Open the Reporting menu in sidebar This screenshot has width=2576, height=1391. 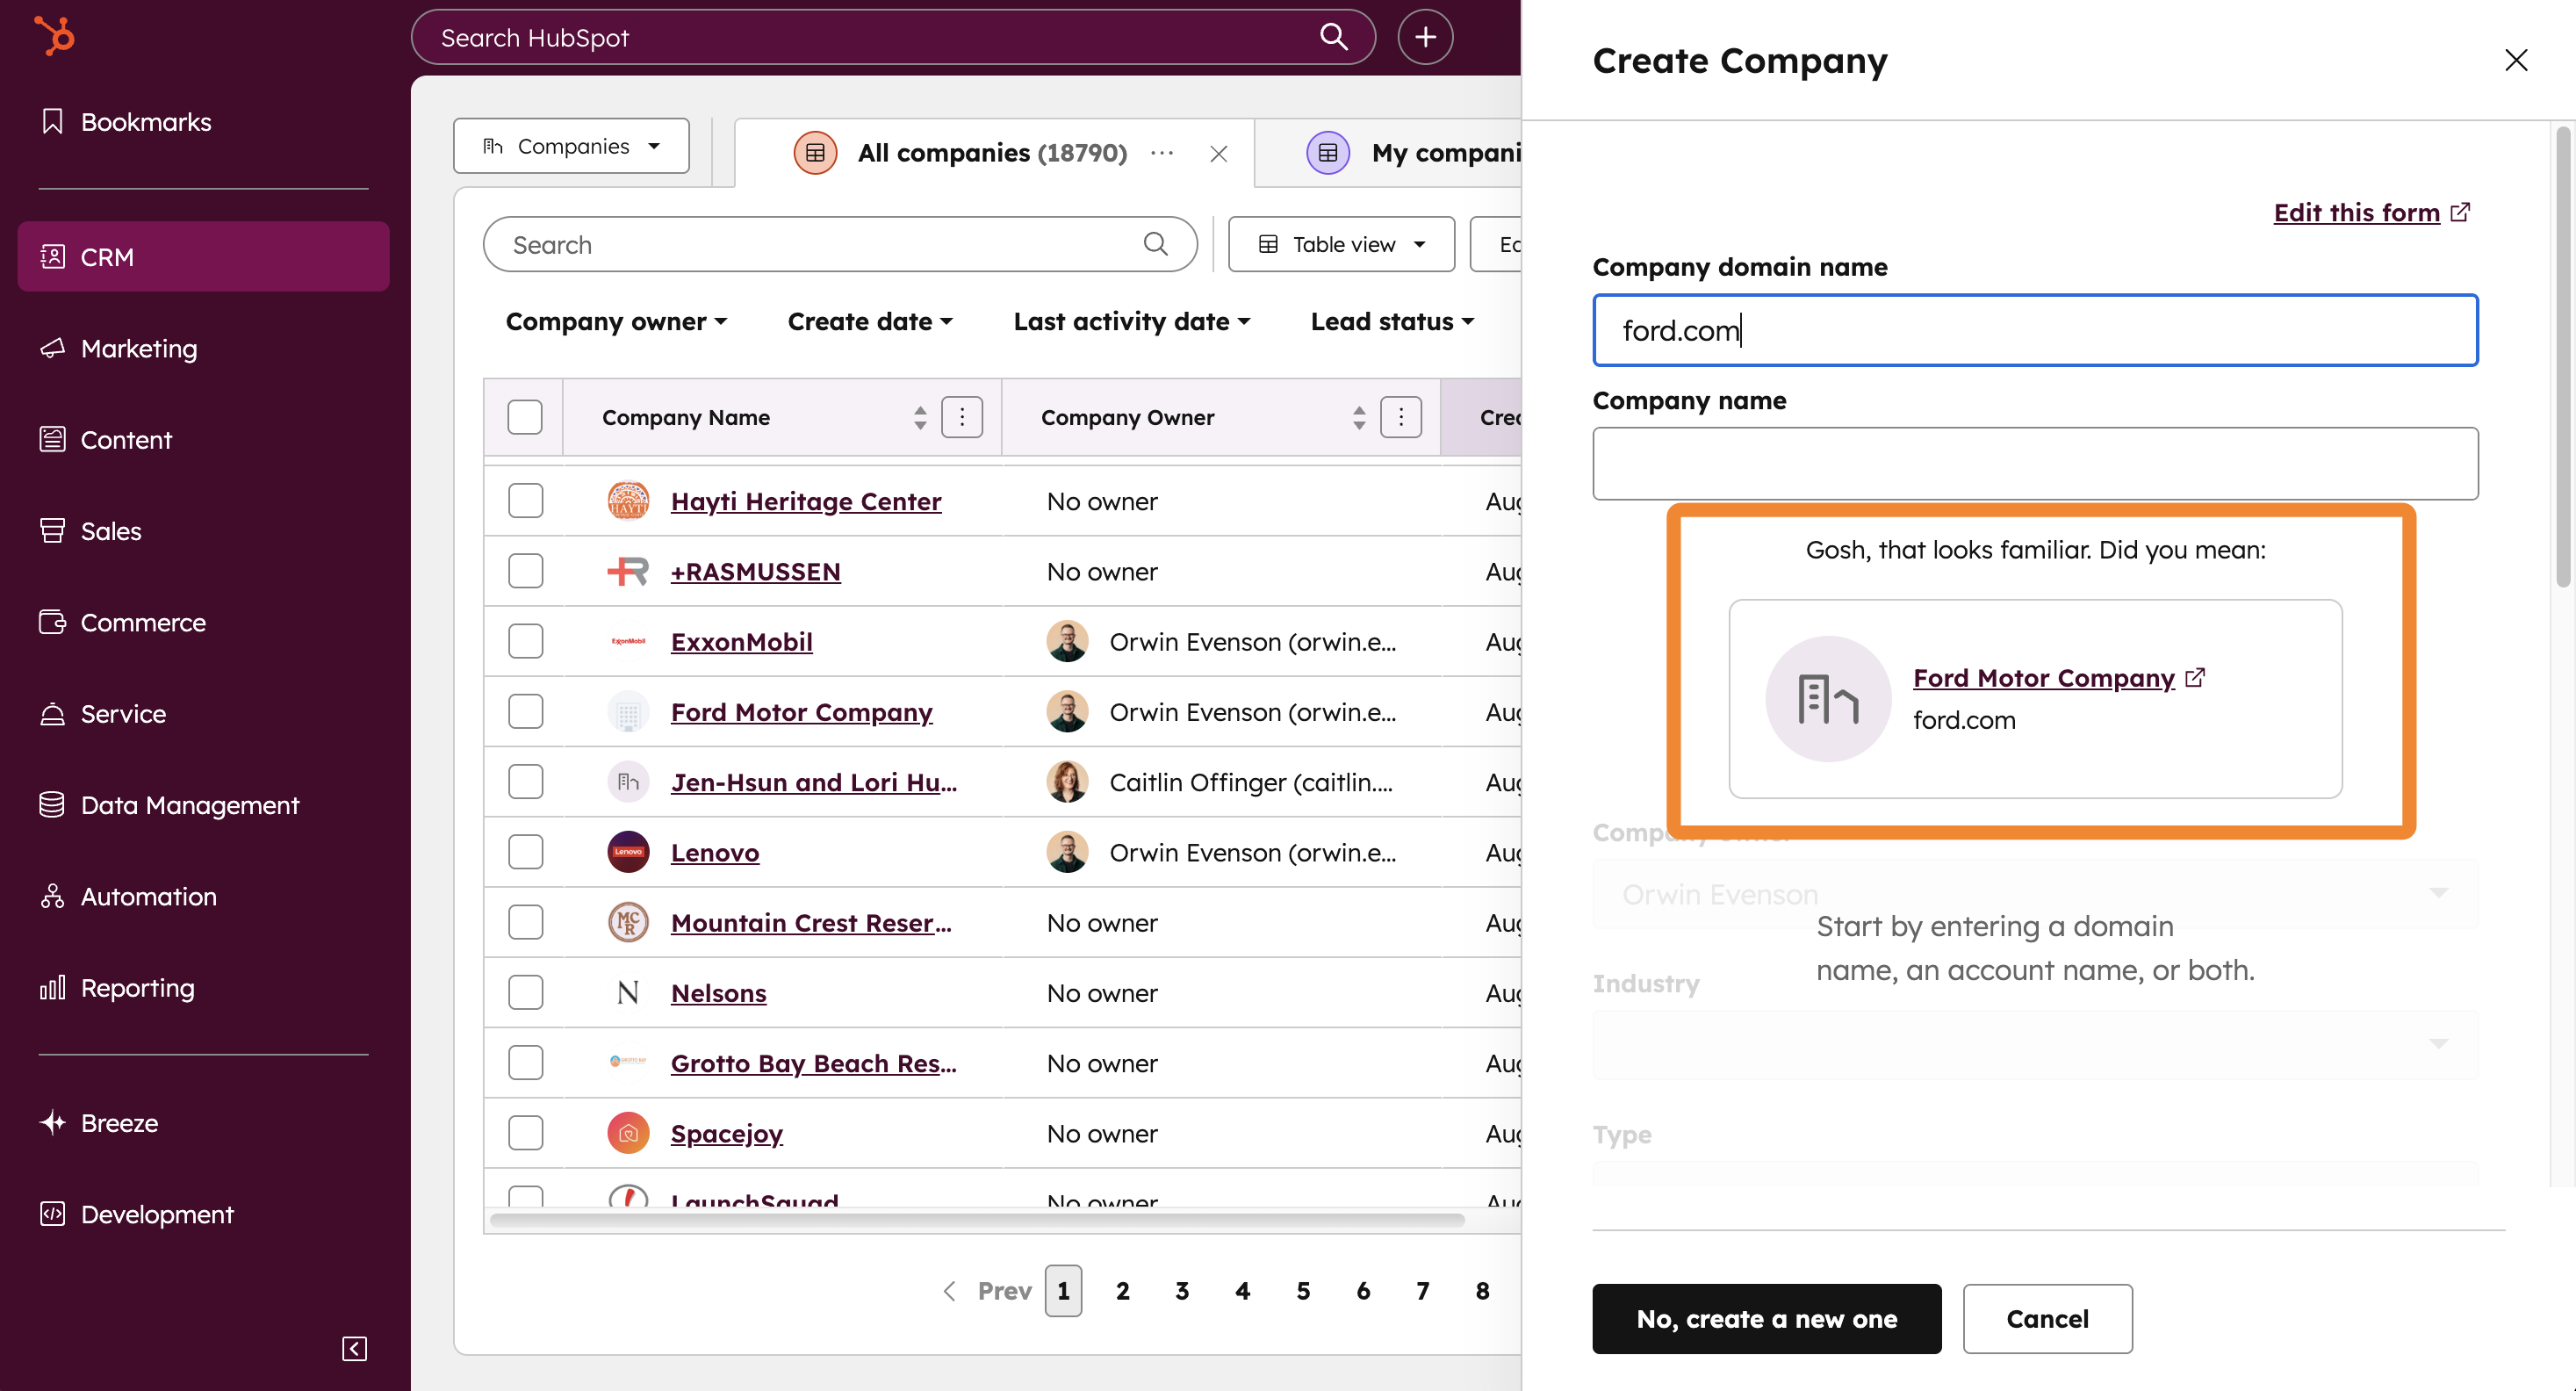pos(137,987)
